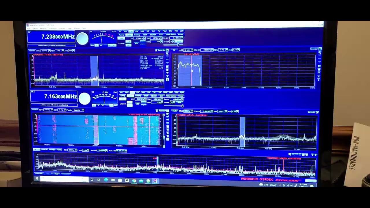Image resolution: width=370 pixels, height=208 pixels.
Task: Click the lock icon left of RX1 Recorder
Action: pos(156,50)
